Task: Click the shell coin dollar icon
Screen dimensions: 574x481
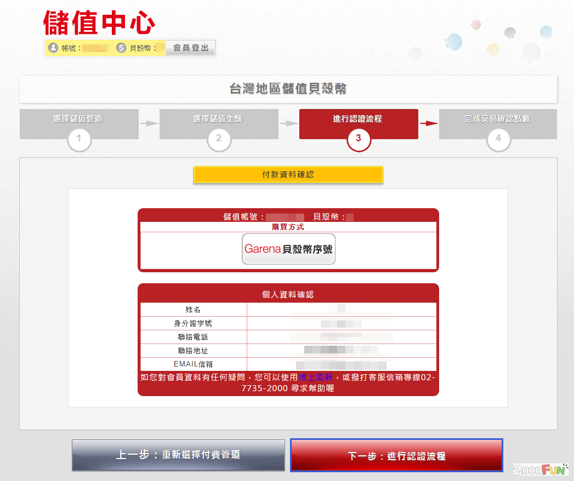Action: pyautogui.click(x=121, y=48)
